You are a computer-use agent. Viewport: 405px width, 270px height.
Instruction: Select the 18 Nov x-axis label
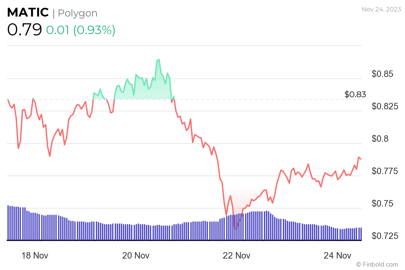(x=35, y=255)
